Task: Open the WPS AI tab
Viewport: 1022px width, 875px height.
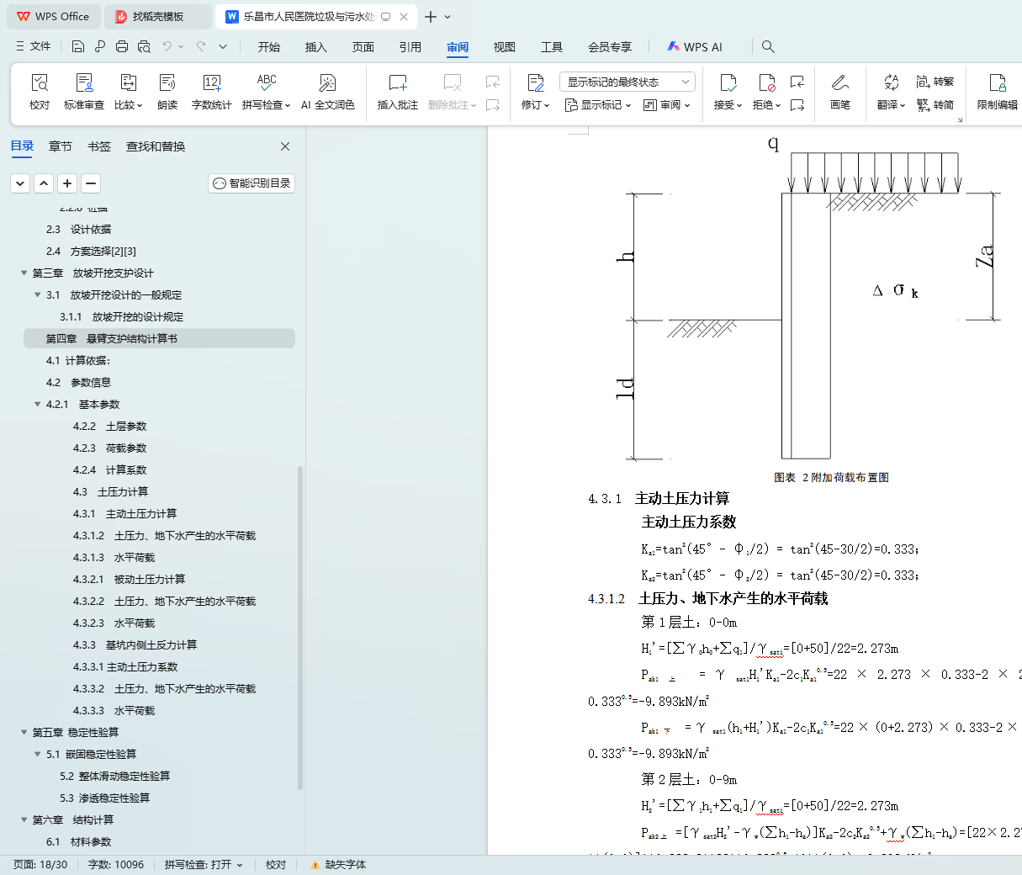Action: click(695, 47)
